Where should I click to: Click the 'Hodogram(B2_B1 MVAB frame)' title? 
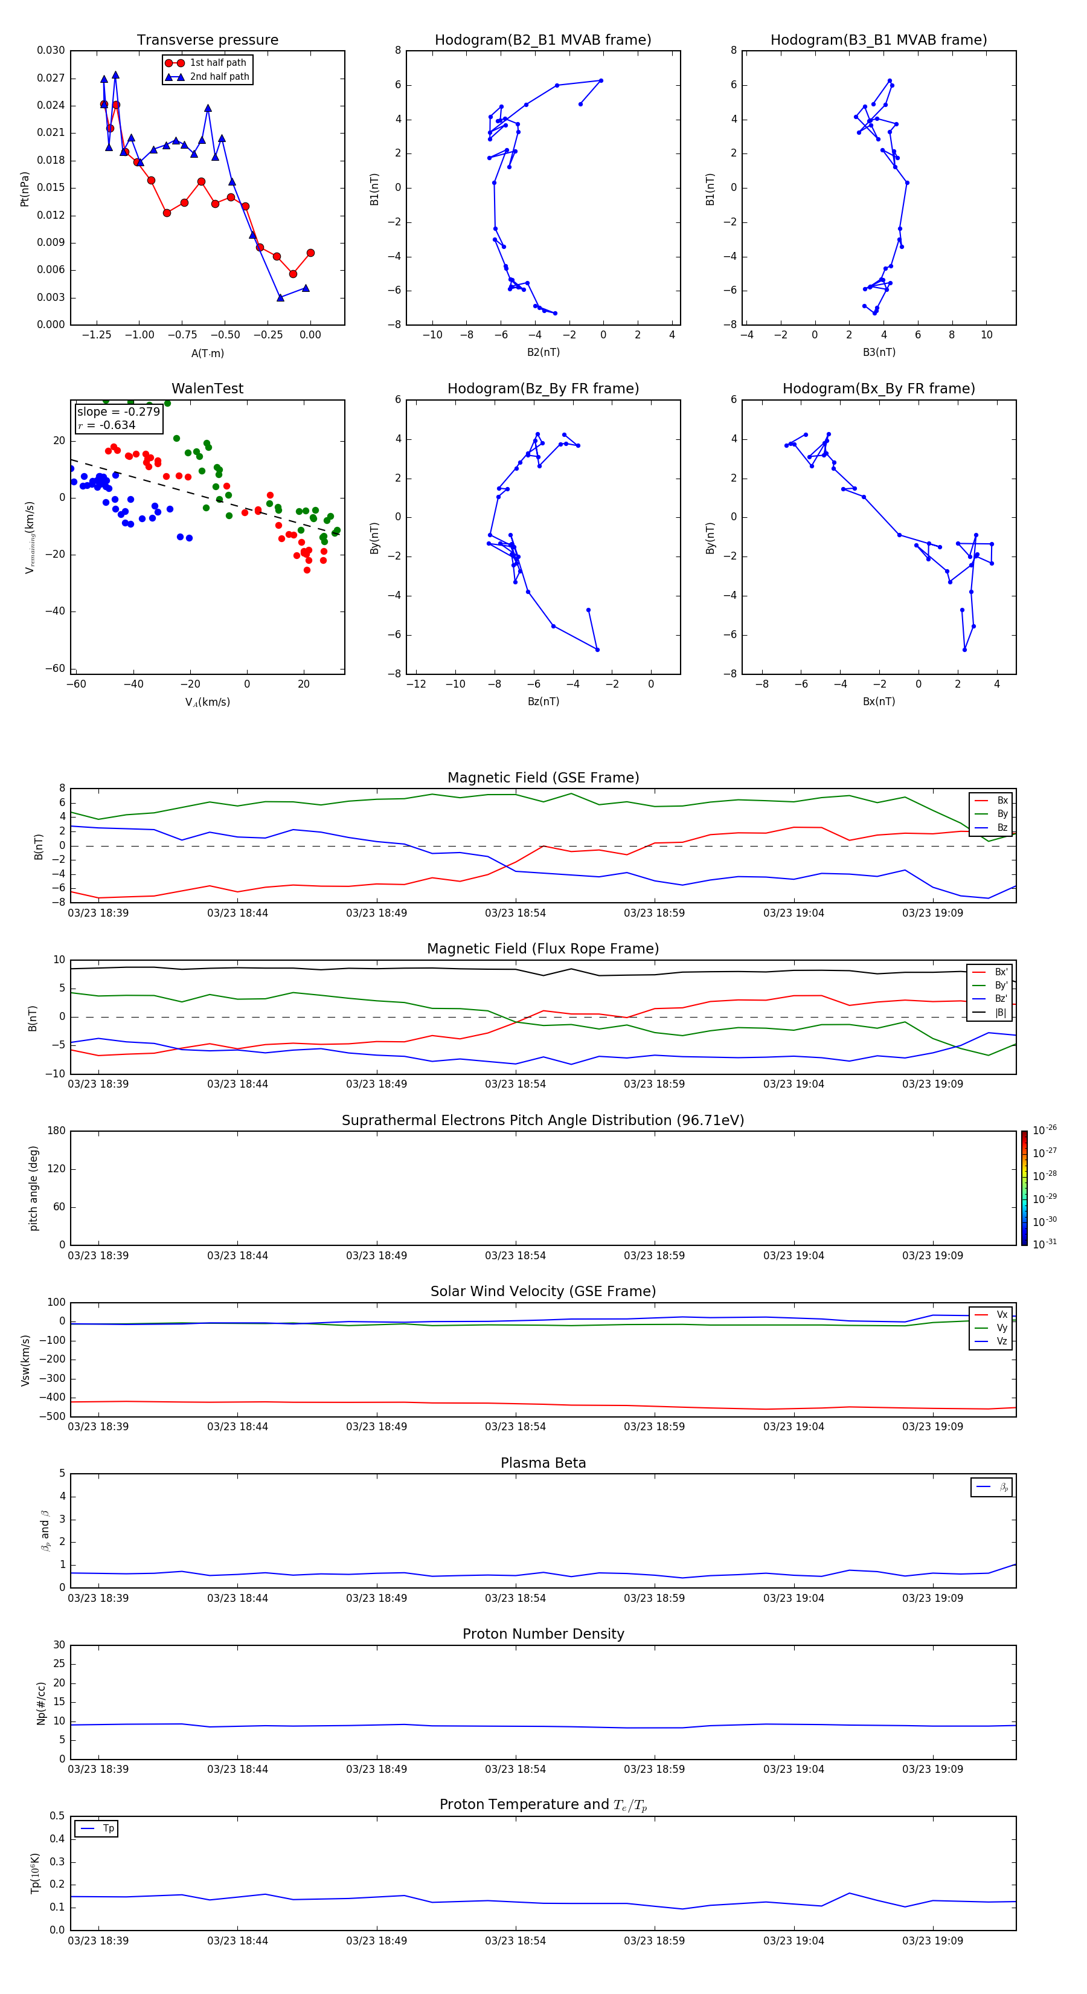point(543,40)
